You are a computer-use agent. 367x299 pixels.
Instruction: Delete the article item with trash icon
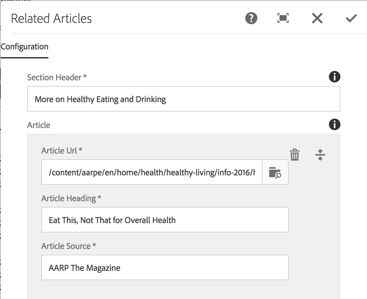point(295,155)
